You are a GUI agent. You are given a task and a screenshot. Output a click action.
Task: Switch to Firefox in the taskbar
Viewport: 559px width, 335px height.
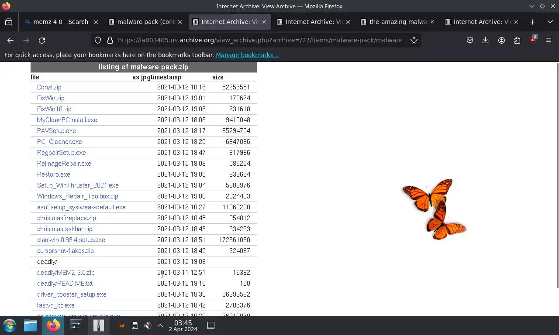click(x=53, y=325)
